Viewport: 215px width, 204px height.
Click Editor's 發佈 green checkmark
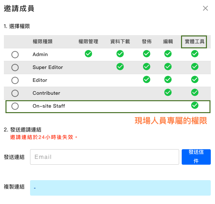tap(147, 80)
